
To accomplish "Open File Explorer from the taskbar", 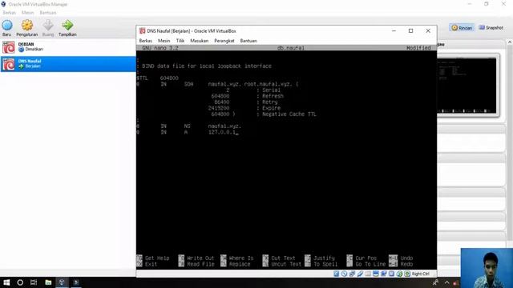I will point(48,282).
